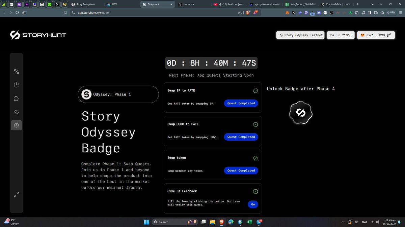
Task: Open Excel from the taskbar
Action: coord(250,222)
